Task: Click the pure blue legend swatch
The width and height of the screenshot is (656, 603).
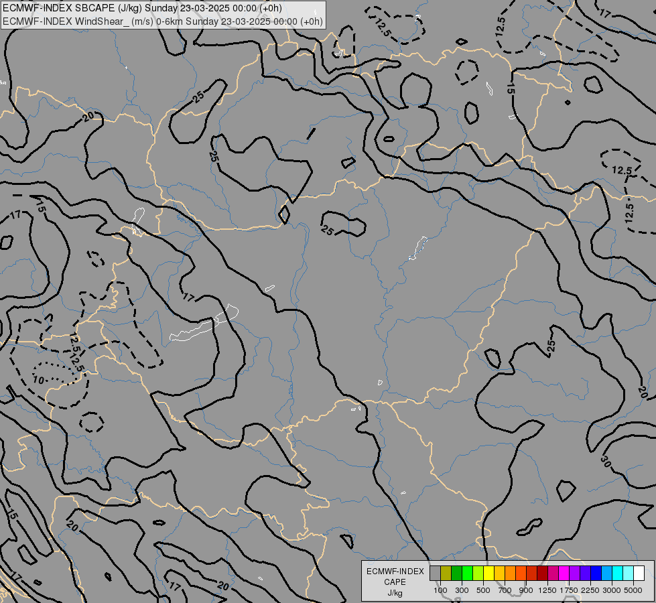Action: pyautogui.click(x=596, y=573)
